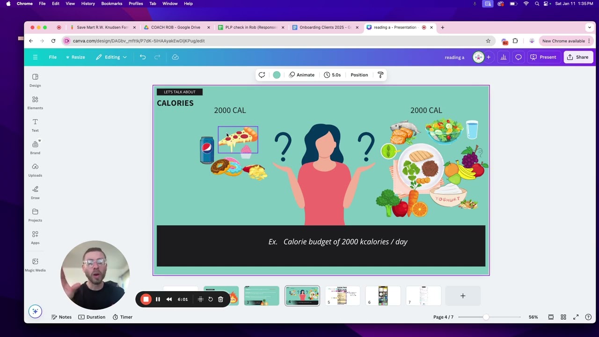
Task: Click the Undo arrow
Action: 143,57
